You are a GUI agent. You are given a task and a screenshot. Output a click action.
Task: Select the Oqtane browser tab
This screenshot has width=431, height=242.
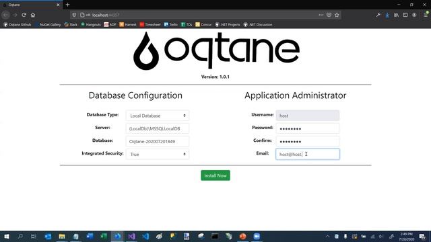pos(32,5)
